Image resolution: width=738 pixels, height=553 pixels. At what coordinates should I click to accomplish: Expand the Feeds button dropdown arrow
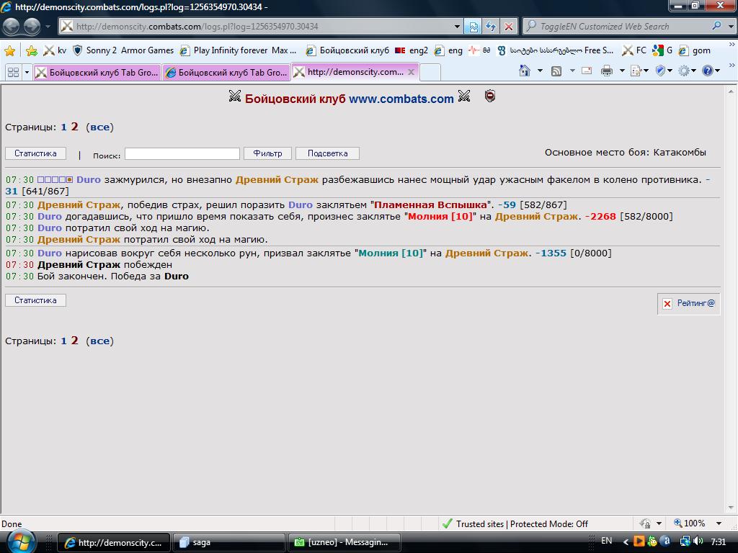(x=572, y=71)
